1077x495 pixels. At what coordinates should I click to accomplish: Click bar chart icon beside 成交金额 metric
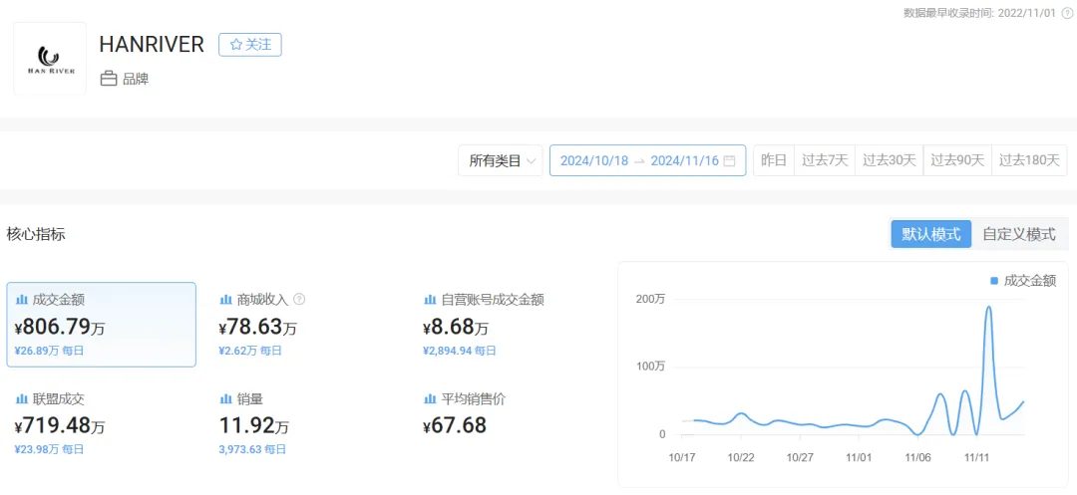(20, 300)
